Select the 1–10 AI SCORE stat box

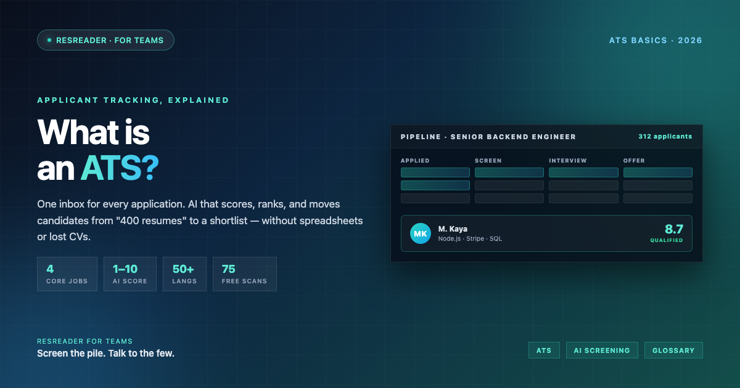point(130,274)
